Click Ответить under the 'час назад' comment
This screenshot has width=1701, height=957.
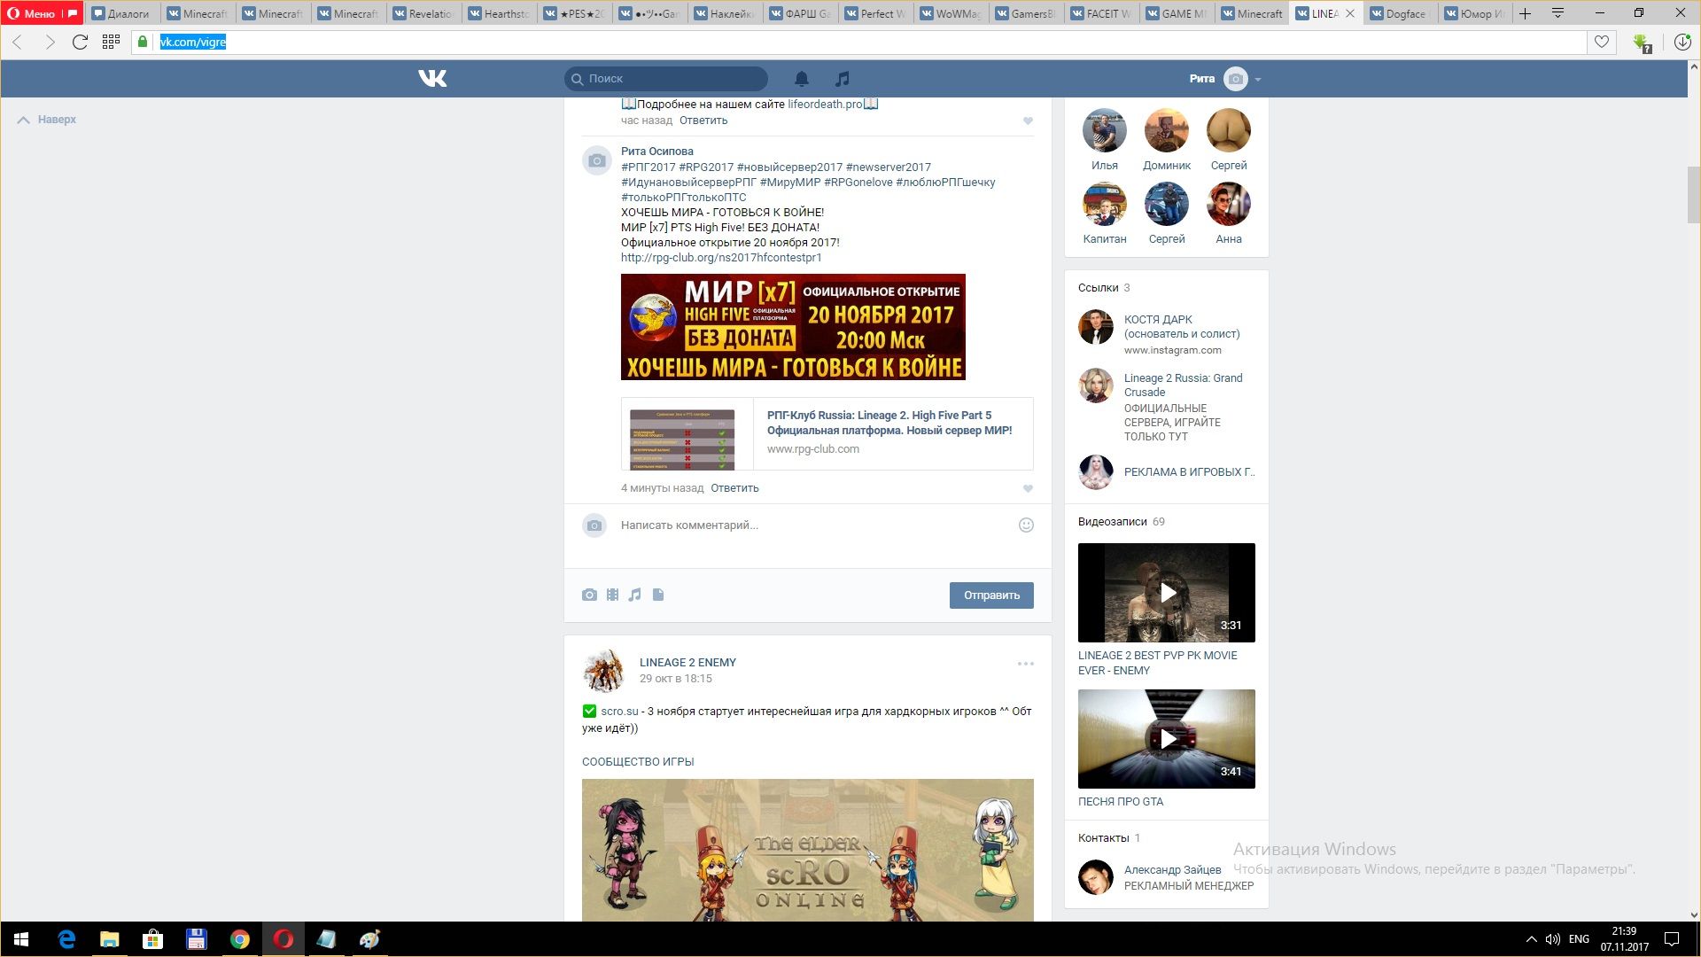coord(703,121)
